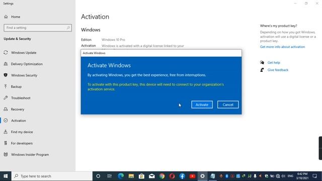Open the Action Center notifications icon
This screenshot has width=322, height=181.
tap(314, 176)
